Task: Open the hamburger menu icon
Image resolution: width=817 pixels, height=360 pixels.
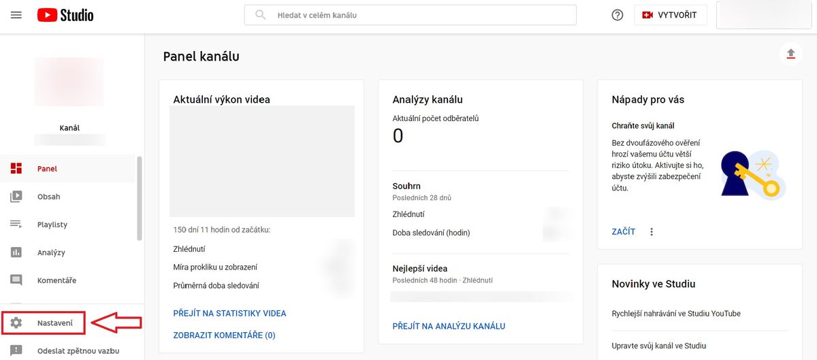Action: click(x=16, y=15)
